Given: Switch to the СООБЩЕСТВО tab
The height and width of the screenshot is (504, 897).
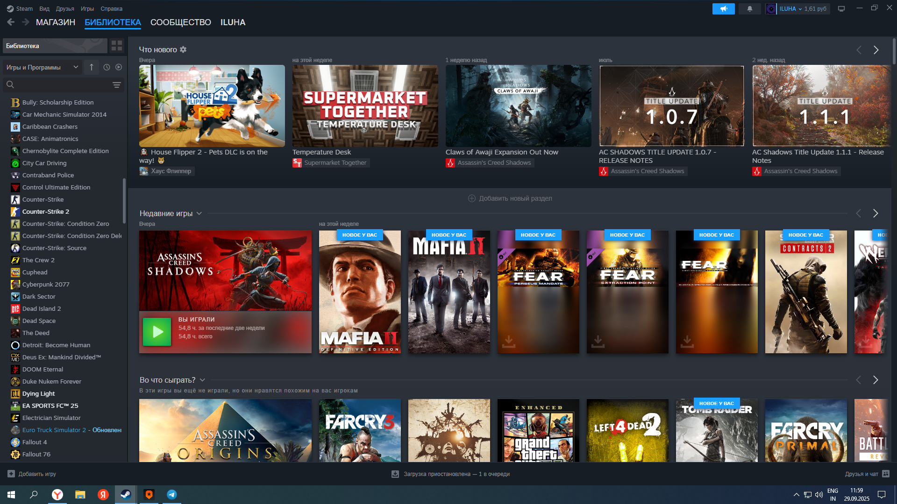Looking at the screenshot, I should click(x=181, y=22).
